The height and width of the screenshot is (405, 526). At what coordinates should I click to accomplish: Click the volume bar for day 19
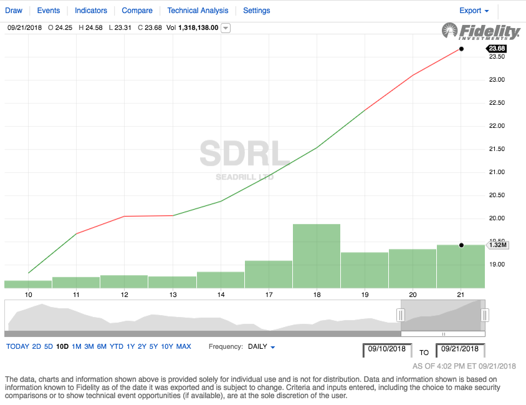coord(365,270)
